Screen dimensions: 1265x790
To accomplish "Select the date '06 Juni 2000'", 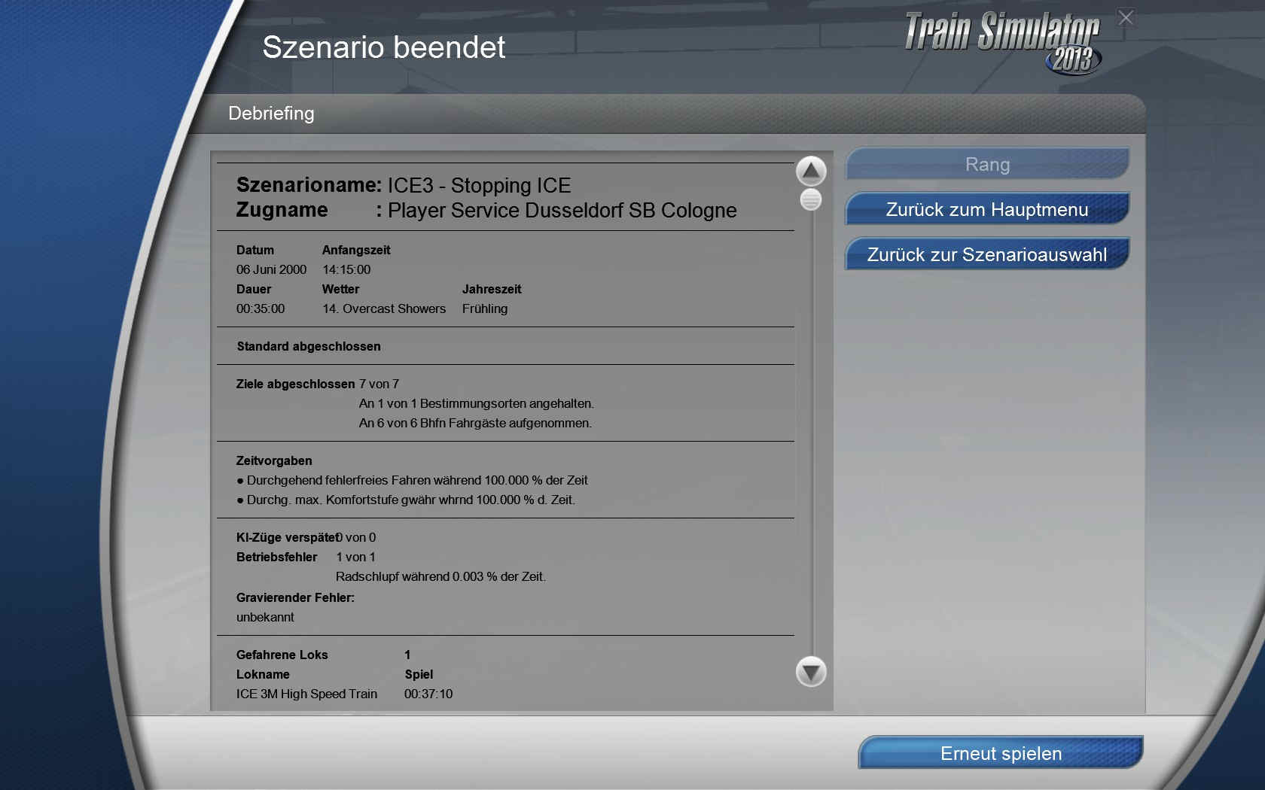I will point(271,269).
